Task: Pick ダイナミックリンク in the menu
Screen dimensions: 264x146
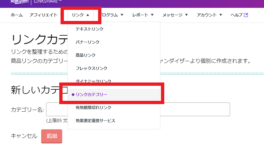Action: coord(93,81)
